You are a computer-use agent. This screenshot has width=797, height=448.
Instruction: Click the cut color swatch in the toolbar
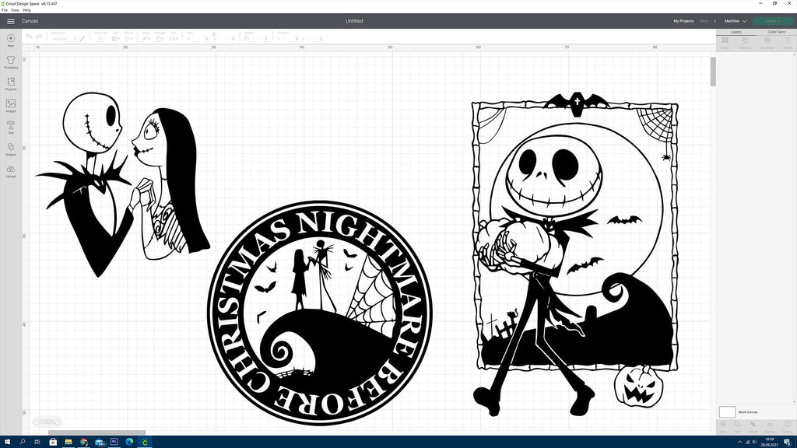(81, 38)
